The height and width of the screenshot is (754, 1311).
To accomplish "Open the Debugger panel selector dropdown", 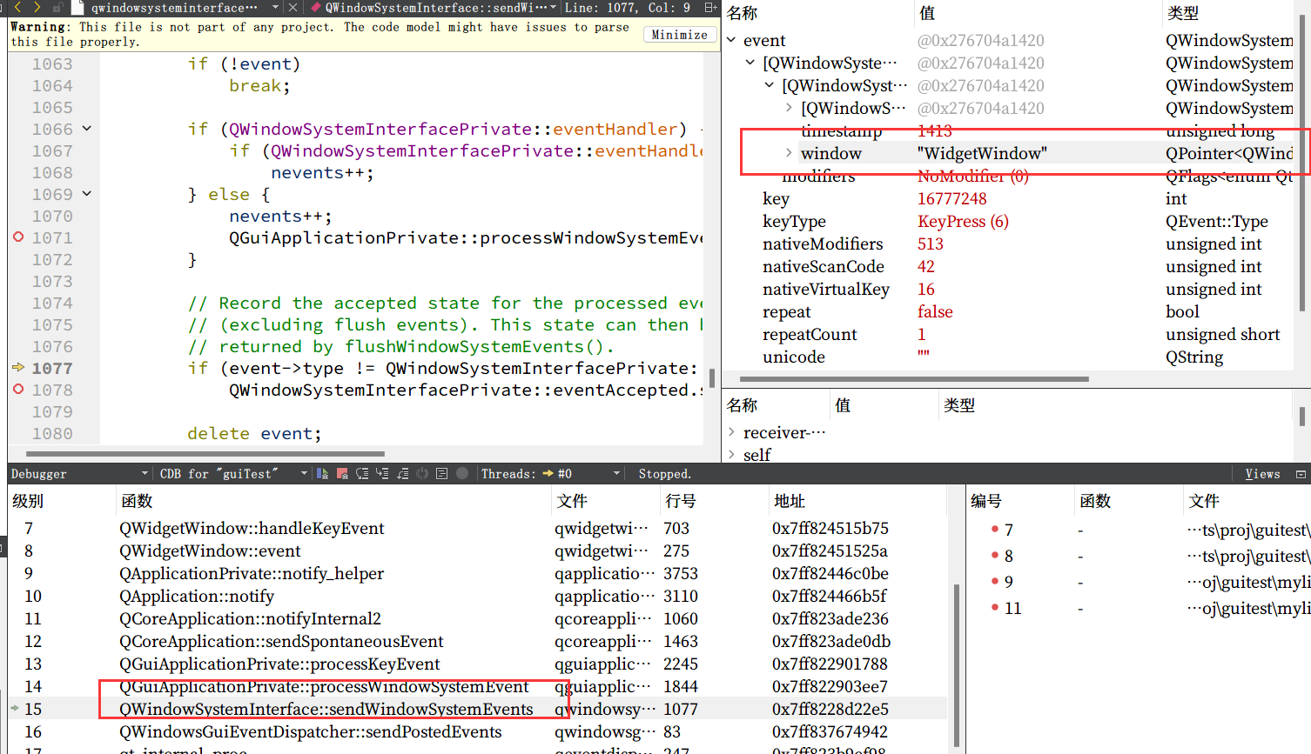I will pos(145,473).
